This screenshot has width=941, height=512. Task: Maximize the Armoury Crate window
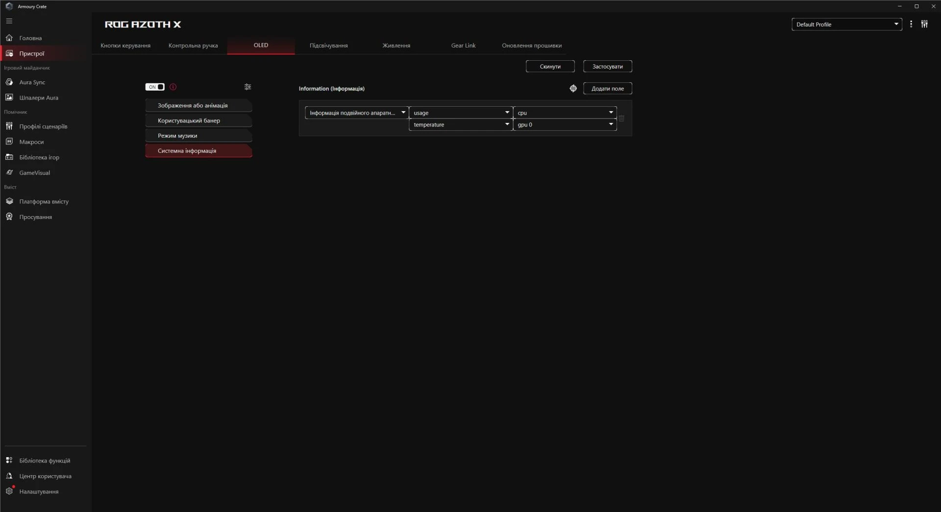(x=916, y=6)
